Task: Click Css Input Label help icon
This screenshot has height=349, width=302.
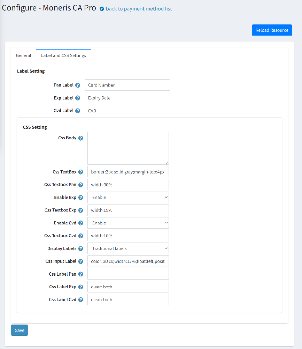Action: [80, 261]
